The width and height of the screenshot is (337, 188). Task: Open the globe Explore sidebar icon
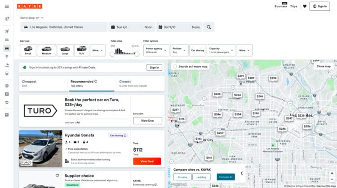tap(7, 86)
